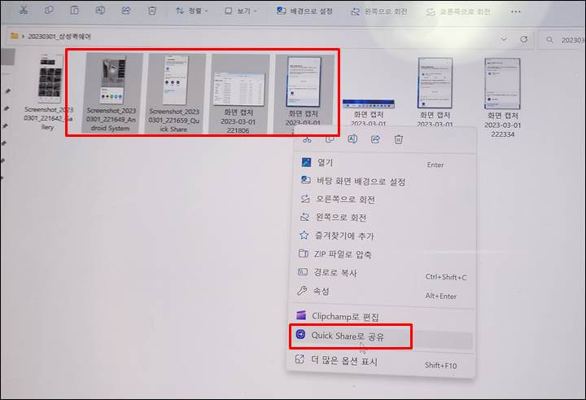
Task: Click the Cut icon in the Explorer toolbar
Action: pyautogui.click(x=24, y=11)
